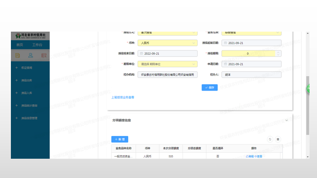Click the 编辑 link in table row

click(x=250, y=156)
